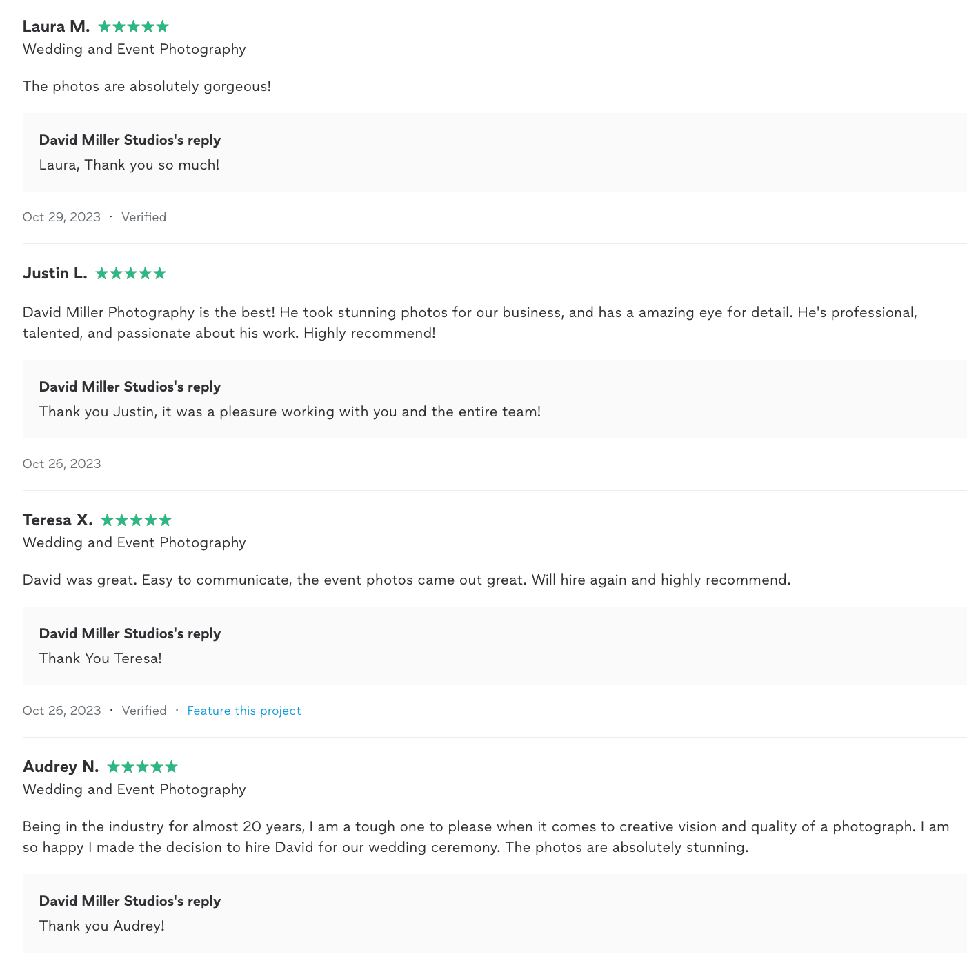Image resolution: width=967 pixels, height=965 pixels.
Task: Click reviewer name Laura M.
Action: pyautogui.click(x=56, y=27)
